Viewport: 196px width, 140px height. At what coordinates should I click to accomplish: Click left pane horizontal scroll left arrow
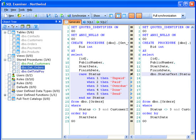[65, 137]
